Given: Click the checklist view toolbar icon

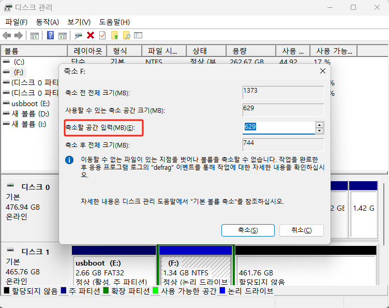Looking at the screenshot, I should 138,36.
